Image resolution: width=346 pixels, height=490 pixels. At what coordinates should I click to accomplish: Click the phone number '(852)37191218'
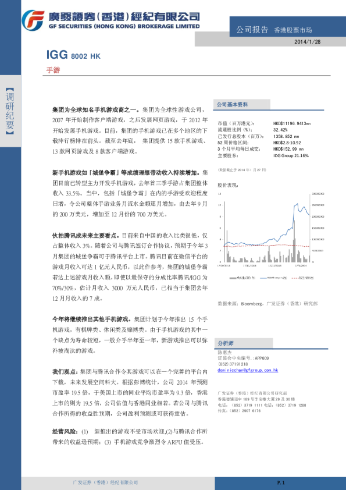[x=233, y=364]
